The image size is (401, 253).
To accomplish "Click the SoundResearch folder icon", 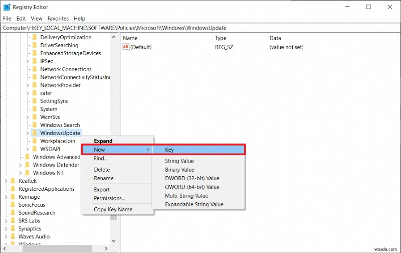I will point(13,212).
